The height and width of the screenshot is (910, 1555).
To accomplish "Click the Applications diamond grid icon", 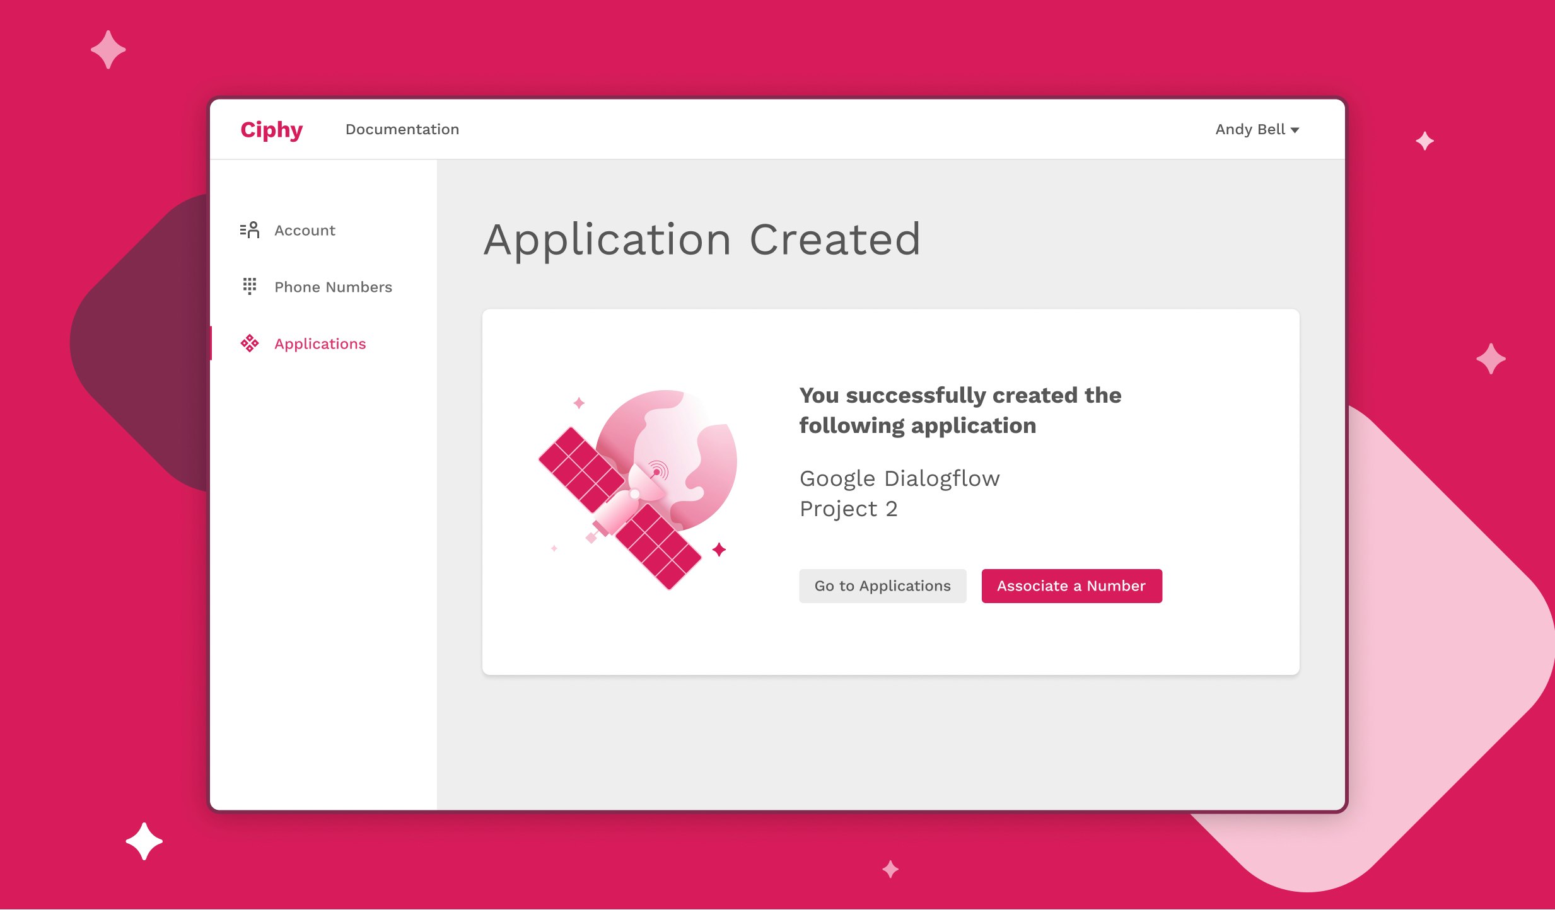I will [x=249, y=343].
